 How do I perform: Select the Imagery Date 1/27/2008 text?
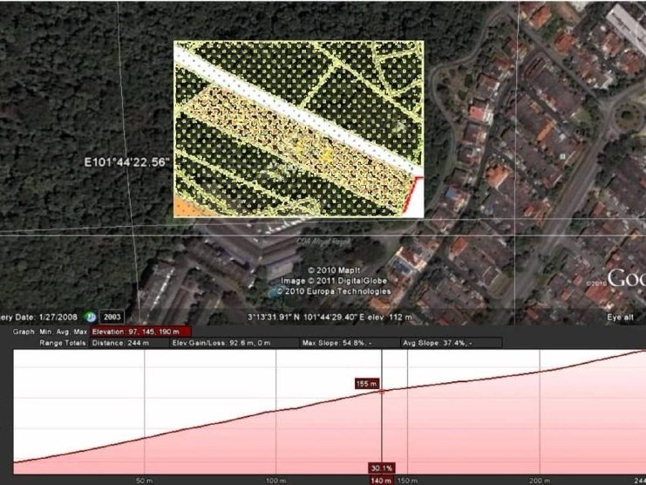[38, 318]
